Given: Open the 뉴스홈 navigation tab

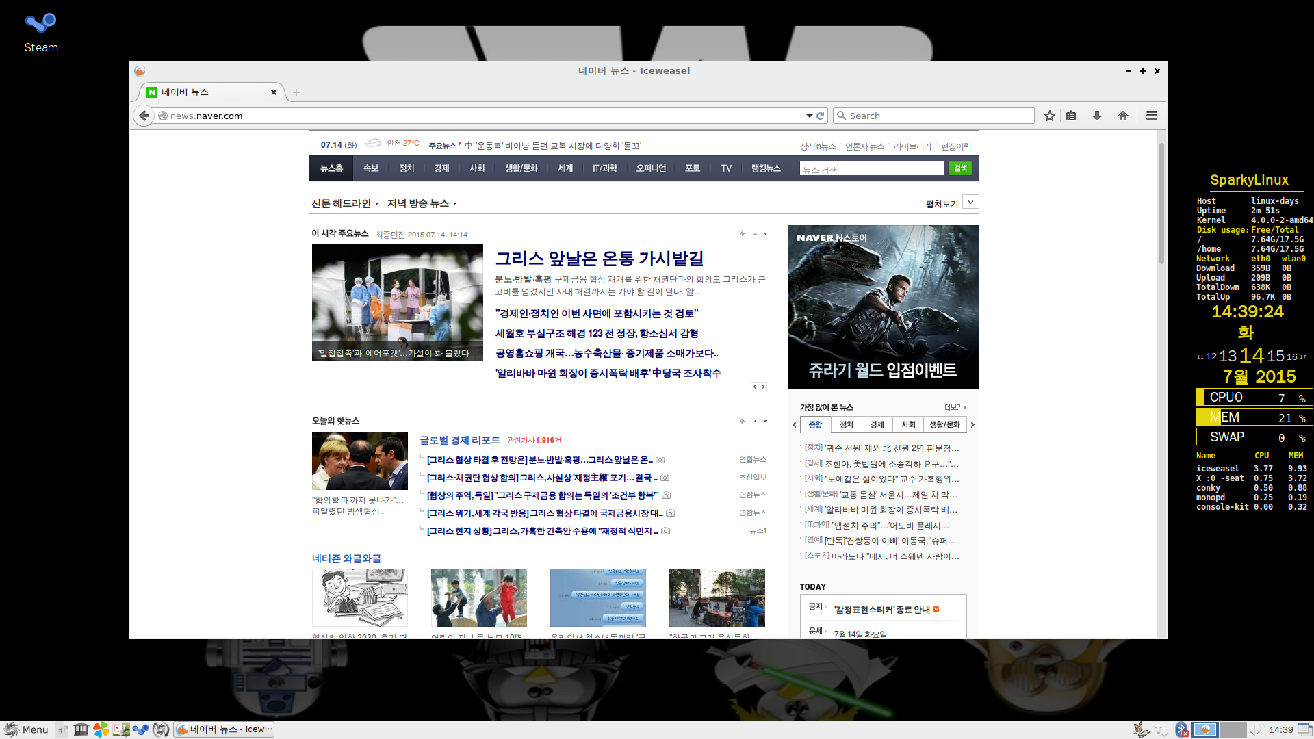Looking at the screenshot, I should [331, 168].
